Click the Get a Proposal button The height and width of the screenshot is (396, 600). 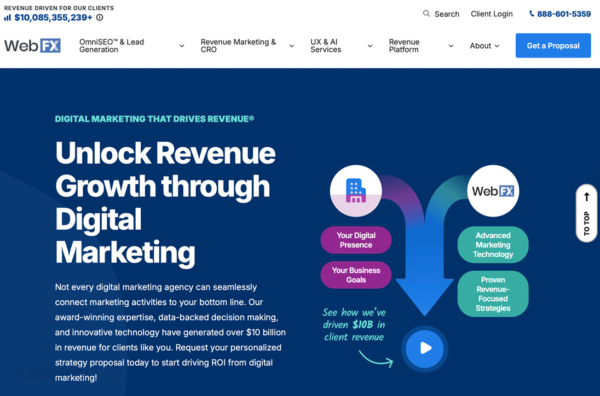(553, 45)
